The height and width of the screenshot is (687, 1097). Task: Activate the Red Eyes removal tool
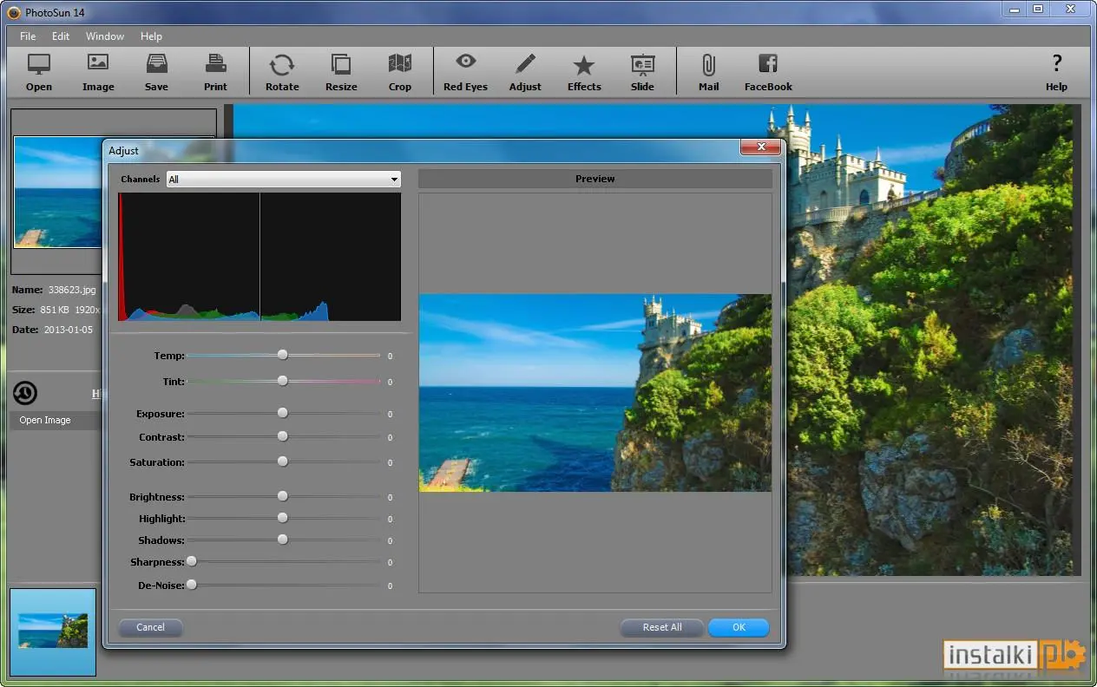click(466, 62)
